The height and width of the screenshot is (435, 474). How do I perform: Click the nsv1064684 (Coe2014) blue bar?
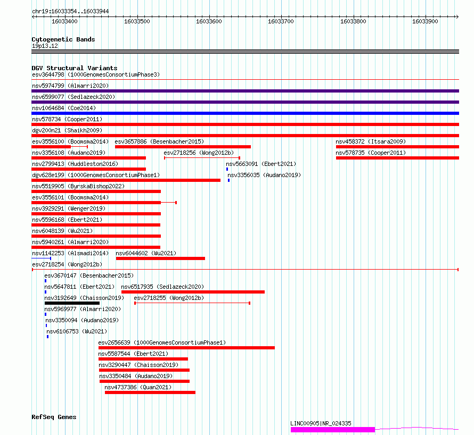(245, 113)
